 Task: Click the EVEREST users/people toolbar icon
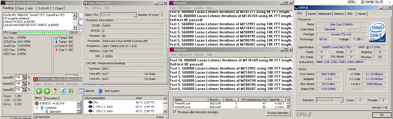(x=71, y=91)
